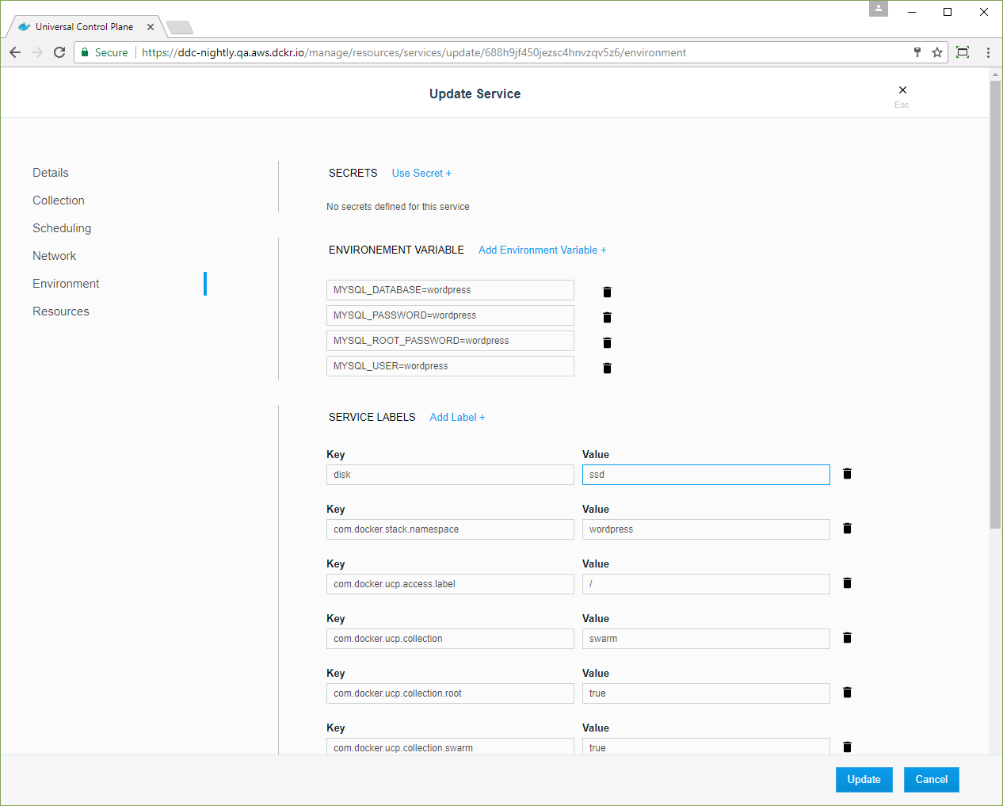Click Add Label + link

click(457, 417)
